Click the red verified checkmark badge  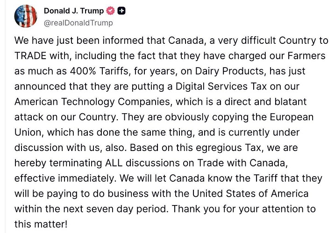(110, 11)
